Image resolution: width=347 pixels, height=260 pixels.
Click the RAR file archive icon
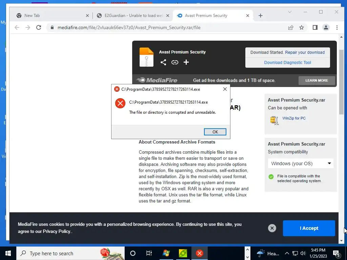(x=146, y=57)
